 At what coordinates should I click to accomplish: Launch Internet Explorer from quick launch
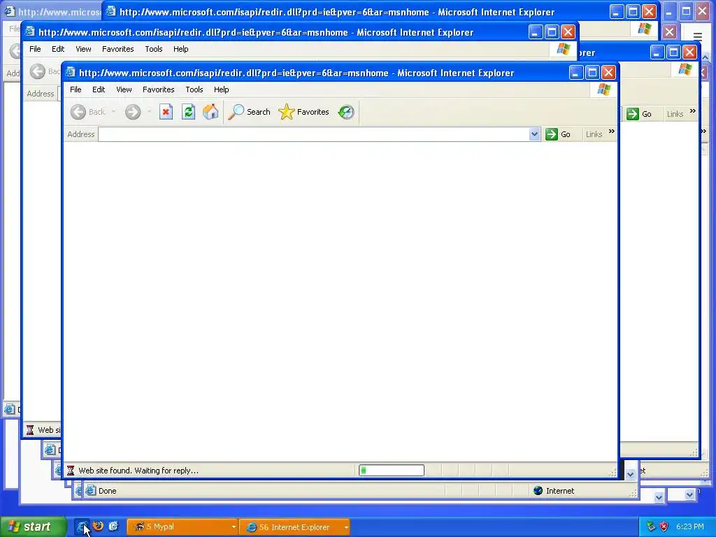pyautogui.click(x=83, y=527)
